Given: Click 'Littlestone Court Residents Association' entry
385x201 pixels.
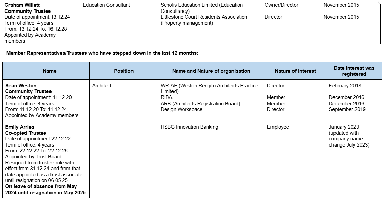Looking at the screenshot, I should pyautogui.click(x=204, y=17).
